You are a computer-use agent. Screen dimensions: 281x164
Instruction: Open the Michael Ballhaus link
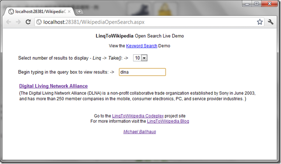(140, 132)
